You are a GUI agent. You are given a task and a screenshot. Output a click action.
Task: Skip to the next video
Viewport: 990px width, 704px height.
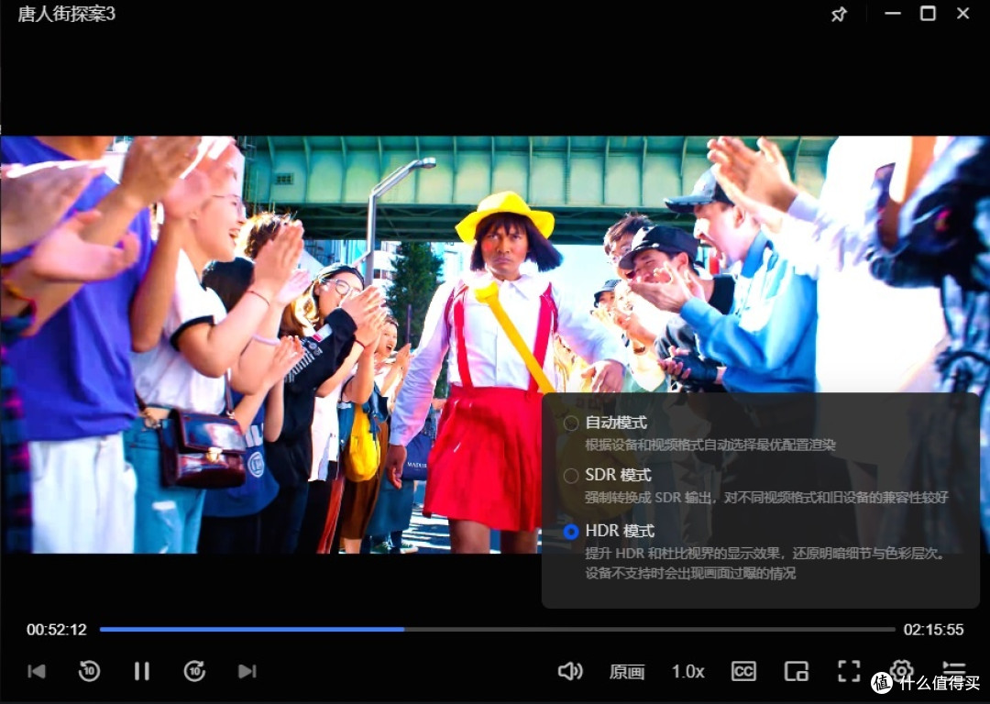(247, 671)
